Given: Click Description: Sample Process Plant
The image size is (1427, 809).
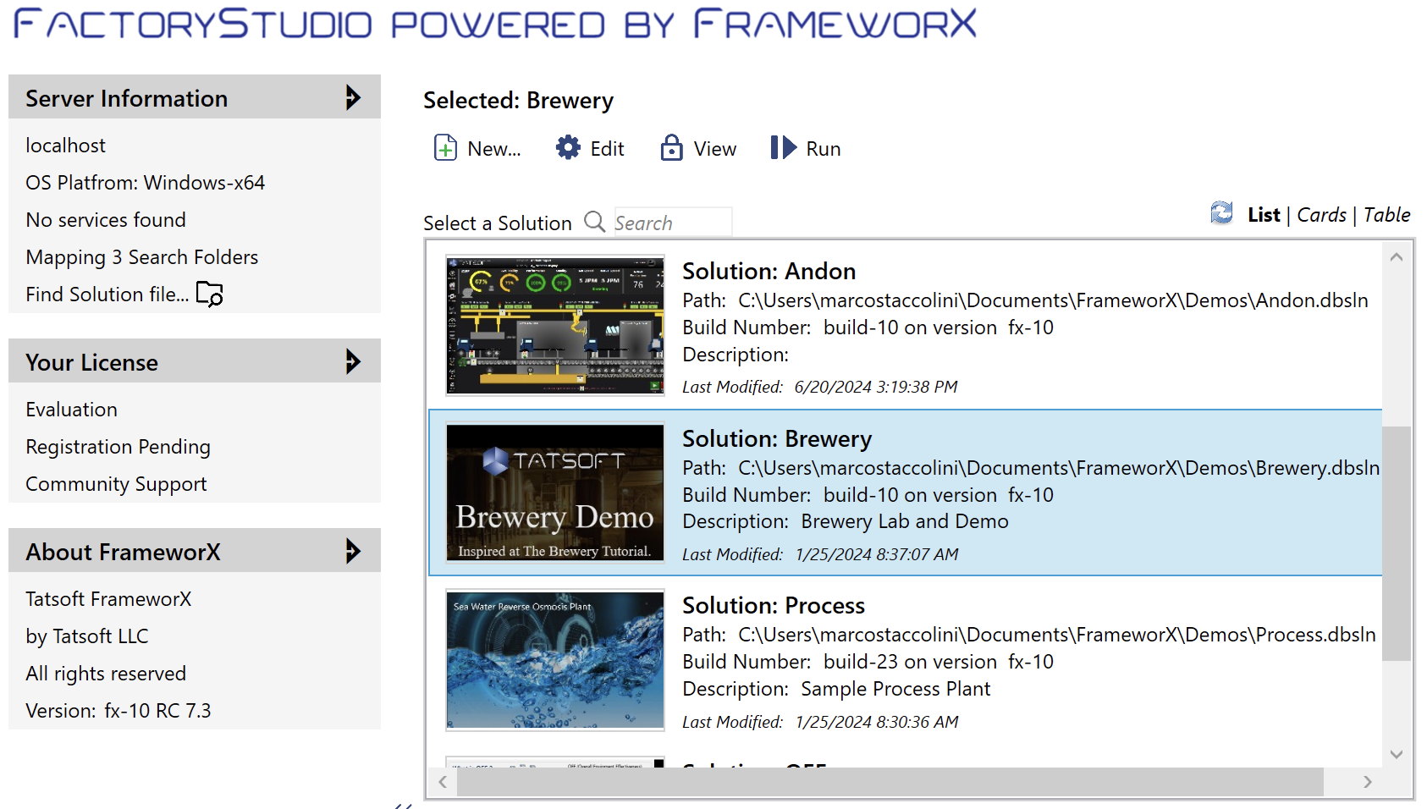Looking at the screenshot, I should pyautogui.click(x=836, y=689).
